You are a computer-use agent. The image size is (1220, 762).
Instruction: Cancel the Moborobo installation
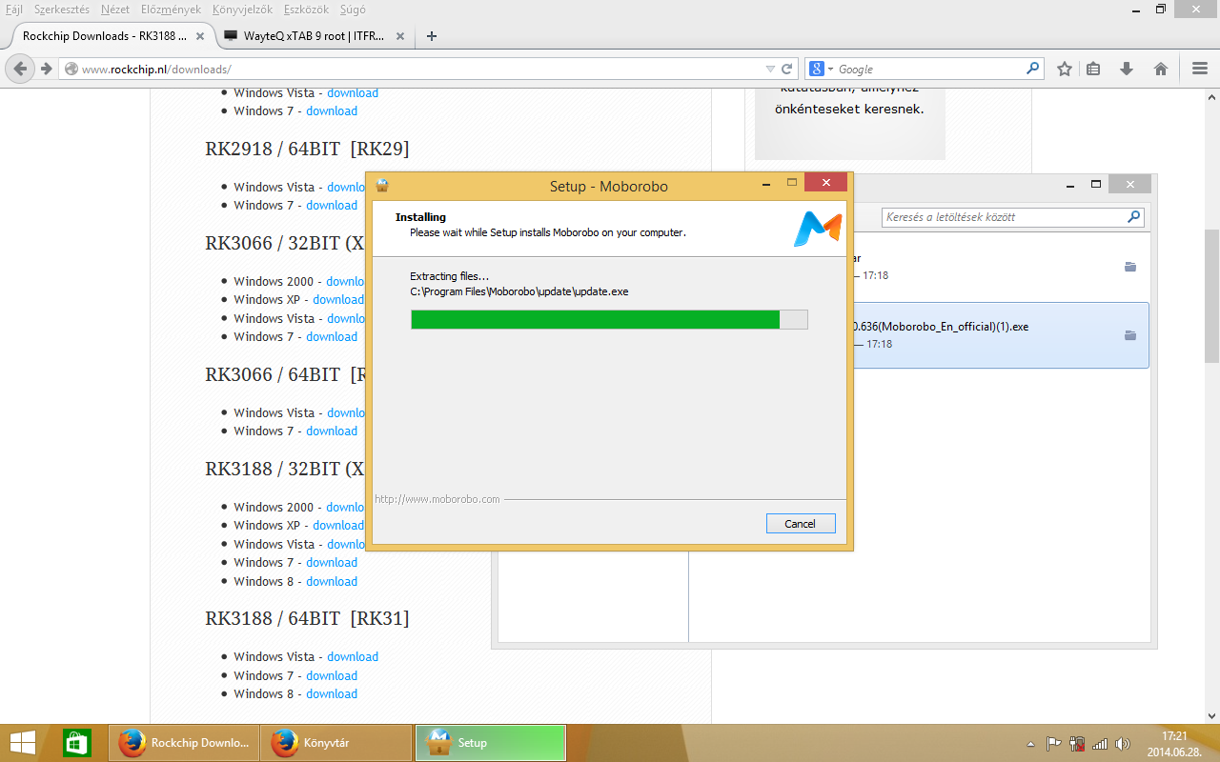click(x=800, y=523)
